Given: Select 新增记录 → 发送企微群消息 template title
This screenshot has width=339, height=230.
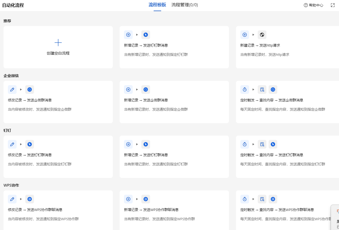Looking at the screenshot, I should pyautogui.click(x=146, y=100).
